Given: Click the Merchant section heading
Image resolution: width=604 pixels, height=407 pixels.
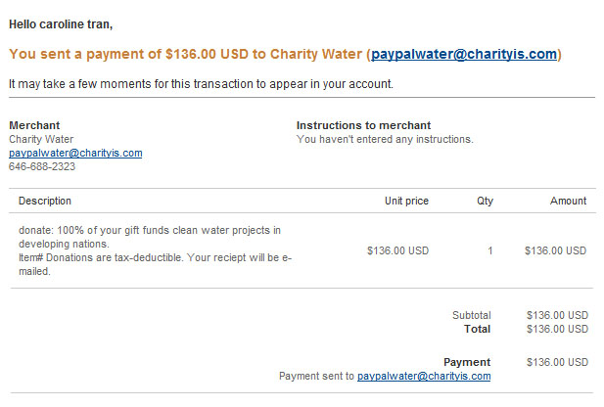Looking at the screenshot, I should [34, 125].
